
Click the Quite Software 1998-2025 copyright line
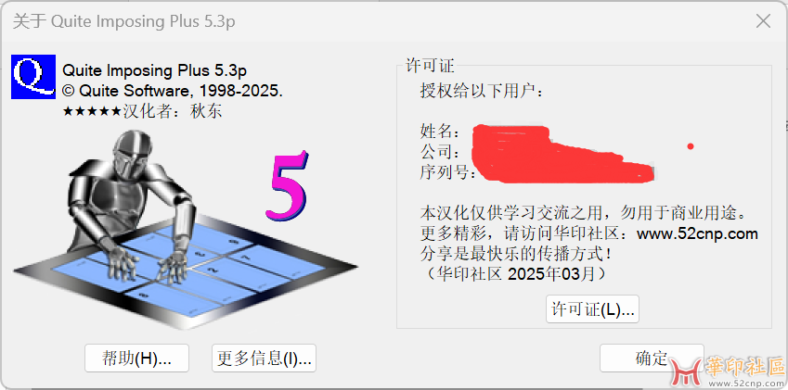coord(173,91)
